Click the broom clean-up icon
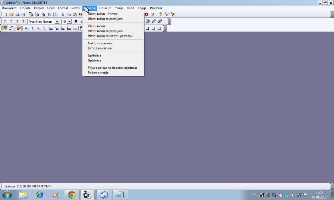The height and width of the screenshot is (200, 334). pos(152,14)
